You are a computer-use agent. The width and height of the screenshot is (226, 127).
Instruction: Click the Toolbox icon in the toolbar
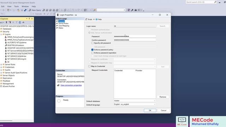click(136, 10)
